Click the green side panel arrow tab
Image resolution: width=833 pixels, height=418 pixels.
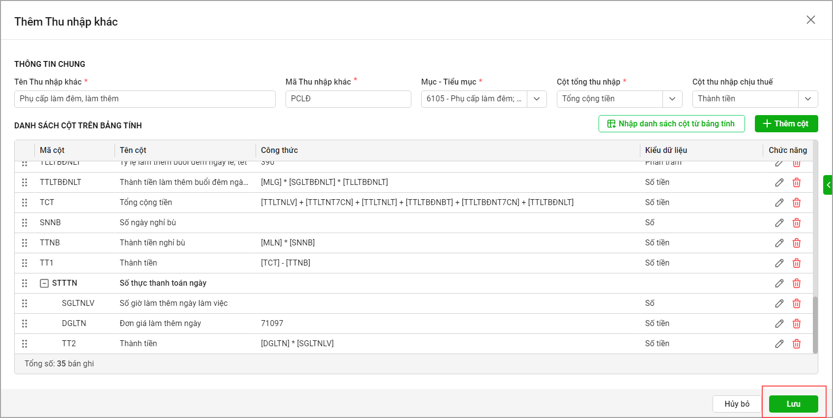(x=828, y=185)
